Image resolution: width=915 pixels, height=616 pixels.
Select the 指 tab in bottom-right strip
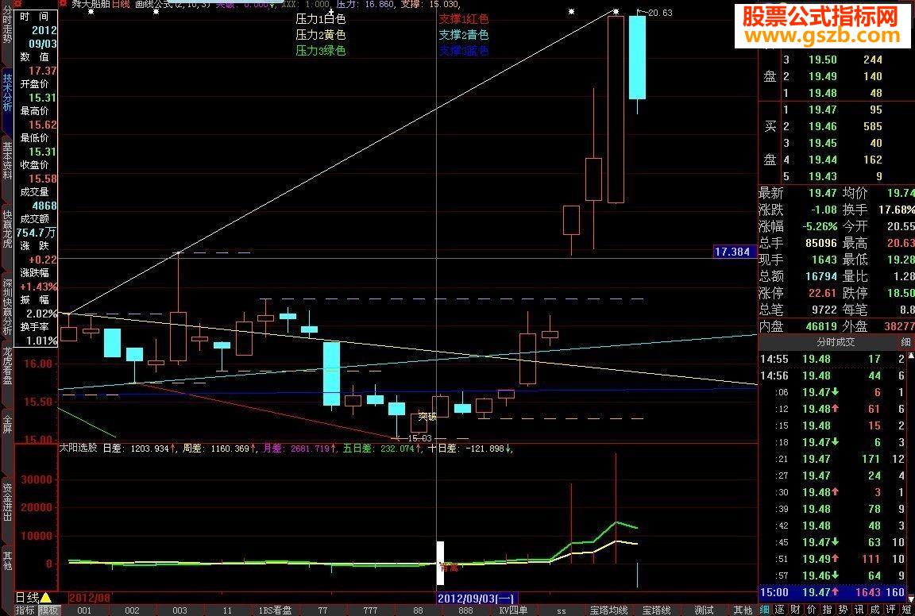pos(828,610)
